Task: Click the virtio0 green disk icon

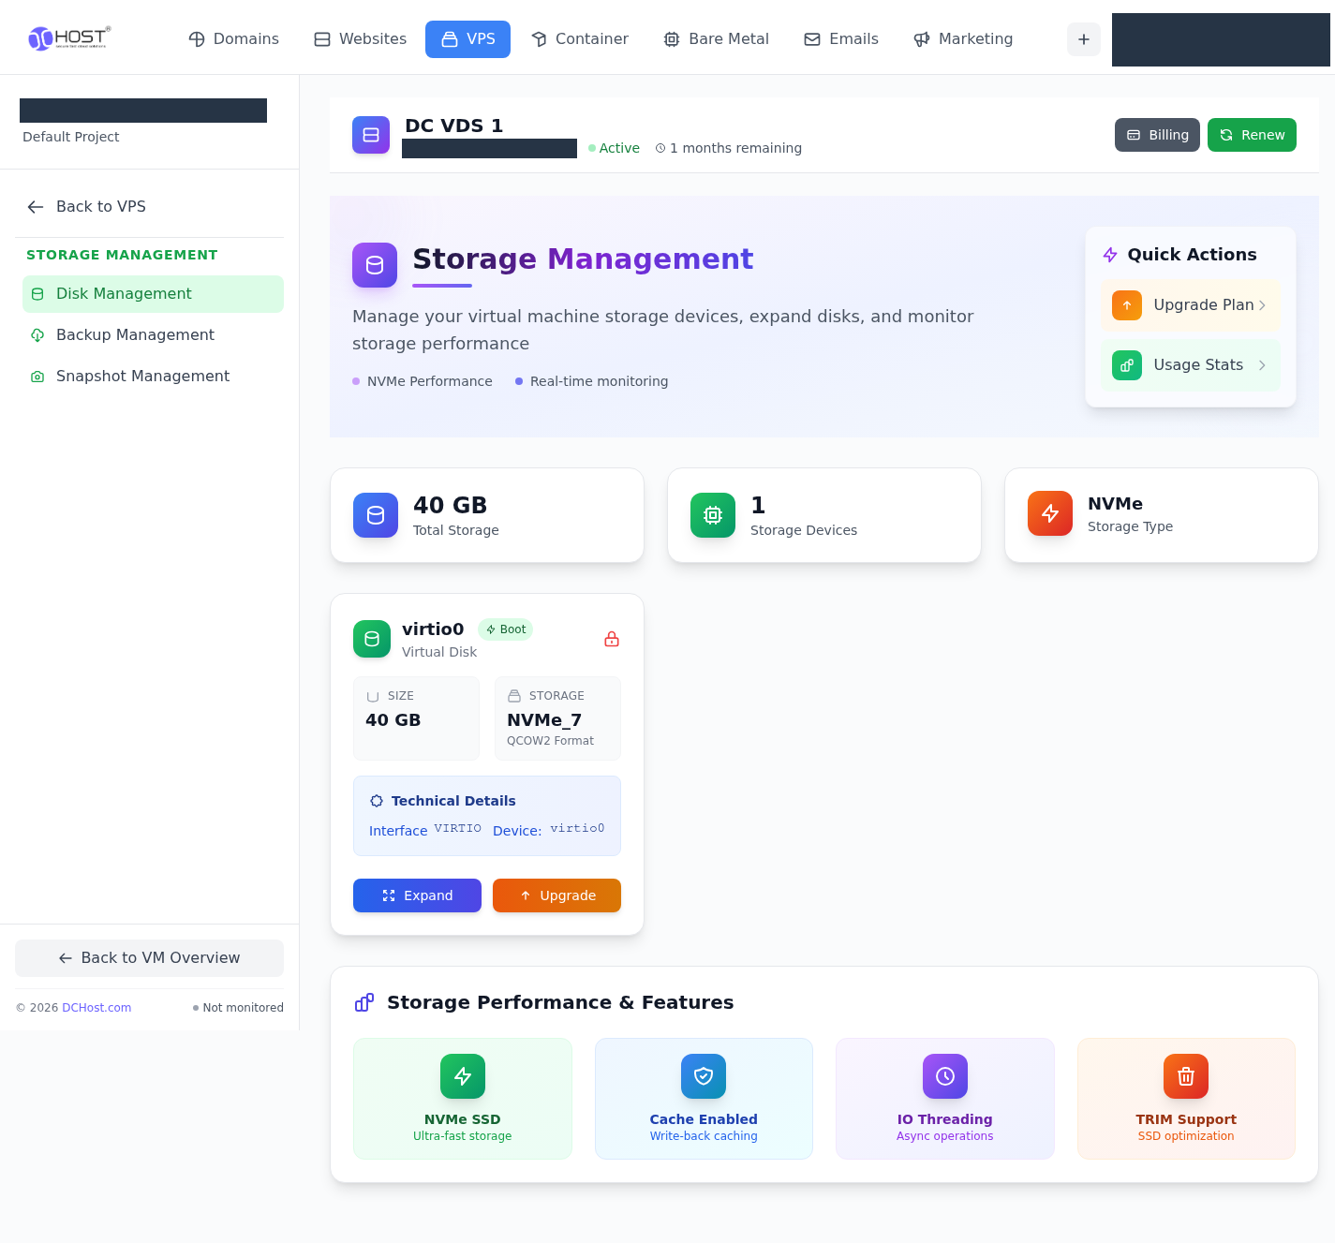Action: point(372,639)
